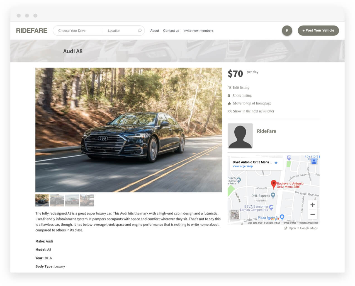
Task: Select the second car photo thumbnail
Action: pos(57,200)
